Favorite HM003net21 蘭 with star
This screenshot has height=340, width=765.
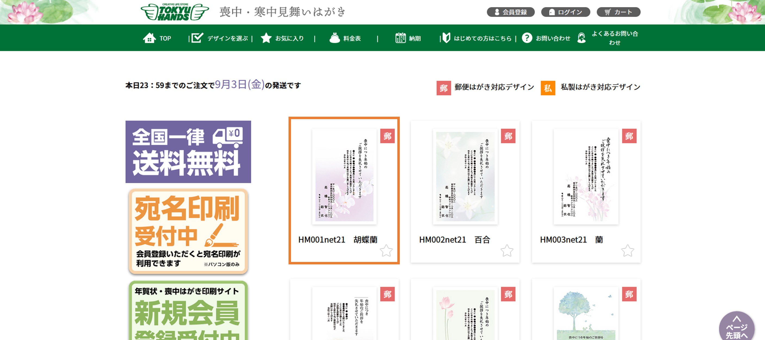coord(627,251)
